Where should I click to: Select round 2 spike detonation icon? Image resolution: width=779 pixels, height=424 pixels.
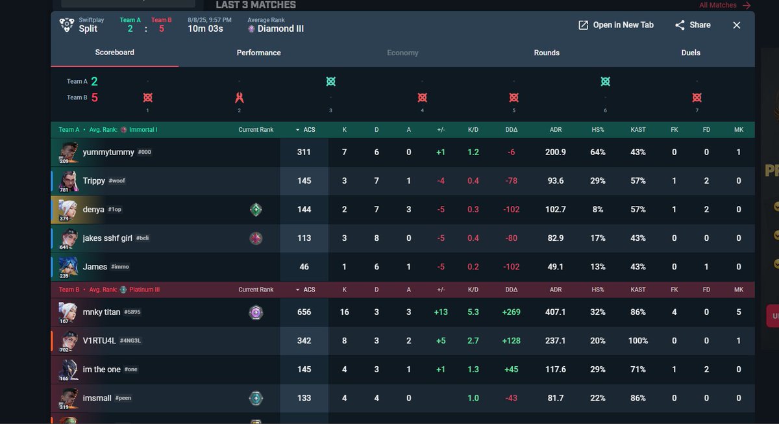point(239,97)
